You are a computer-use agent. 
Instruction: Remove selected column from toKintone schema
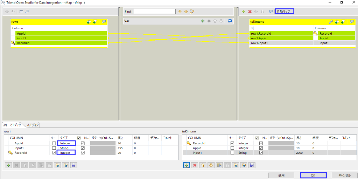coord(195,165)
